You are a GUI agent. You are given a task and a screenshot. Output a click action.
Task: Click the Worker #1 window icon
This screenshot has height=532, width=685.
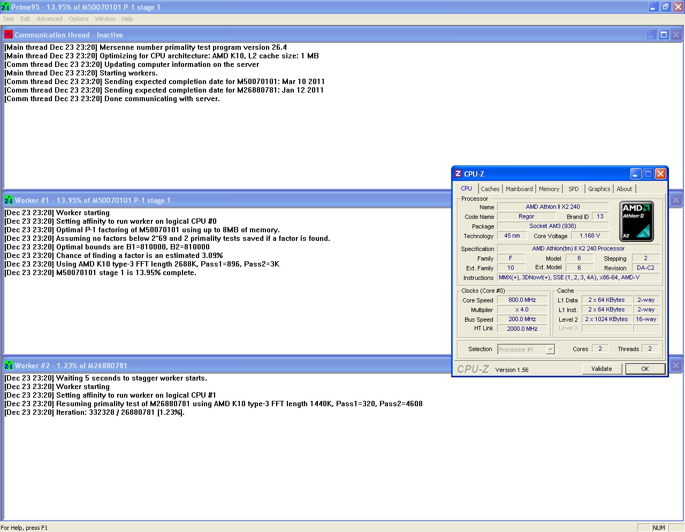coord(9,200)
